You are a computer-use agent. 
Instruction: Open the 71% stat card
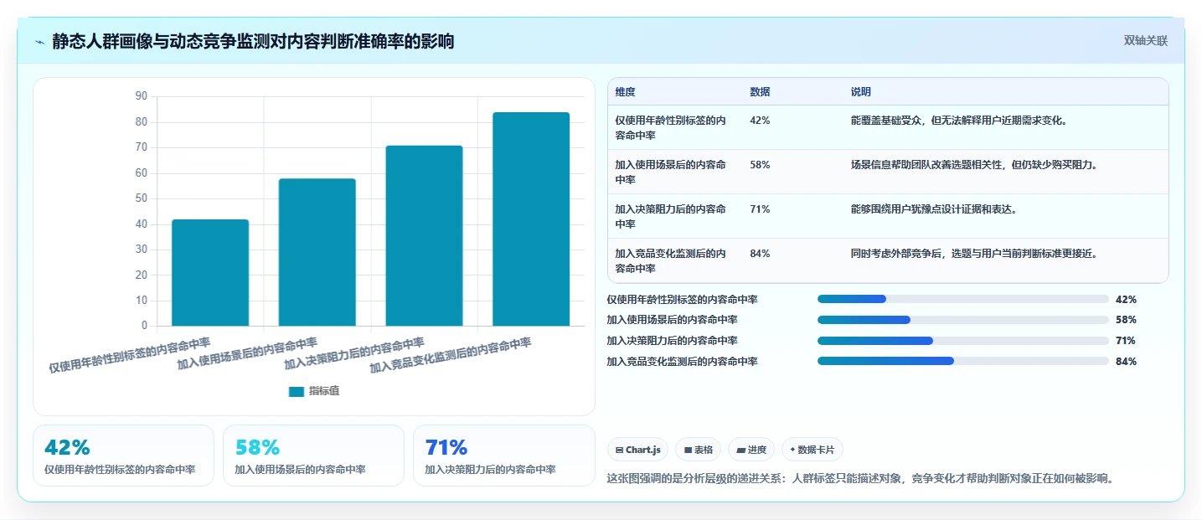(x=504, y=456)
